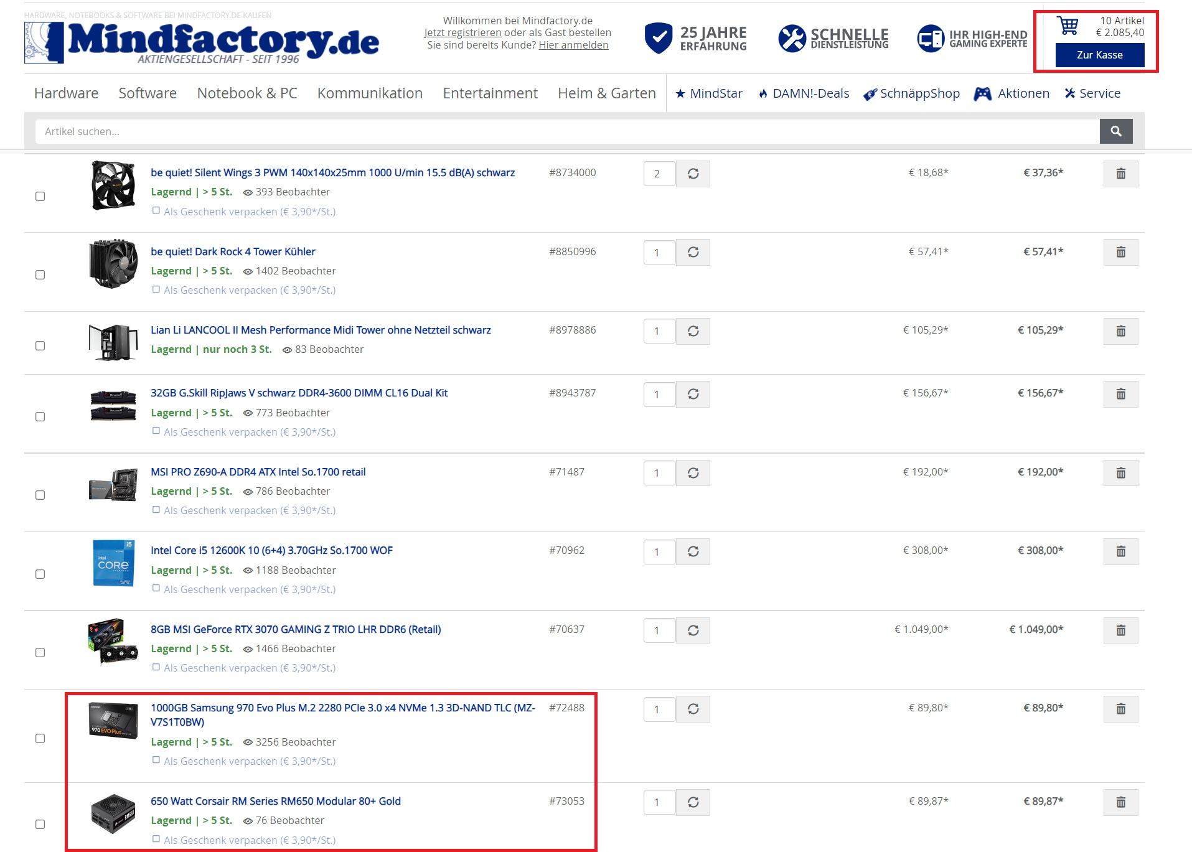Trash the Lian Li LANCOOL II case
1192x852 pixels.
(x=1120, y=331)
